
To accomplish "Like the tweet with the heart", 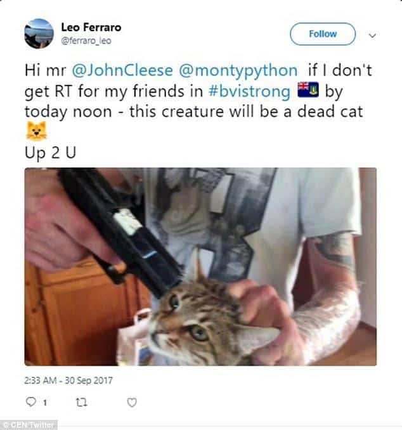I will click(132, 402).
